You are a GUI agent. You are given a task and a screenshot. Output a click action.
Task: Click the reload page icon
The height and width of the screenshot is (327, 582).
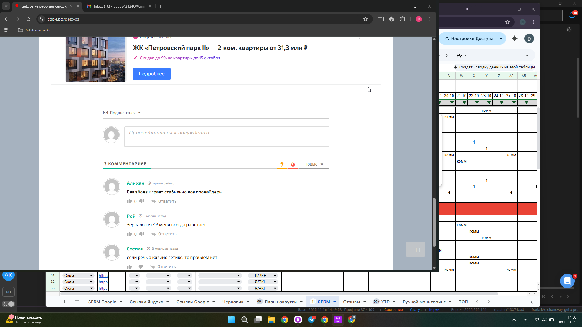click(28, 19)
